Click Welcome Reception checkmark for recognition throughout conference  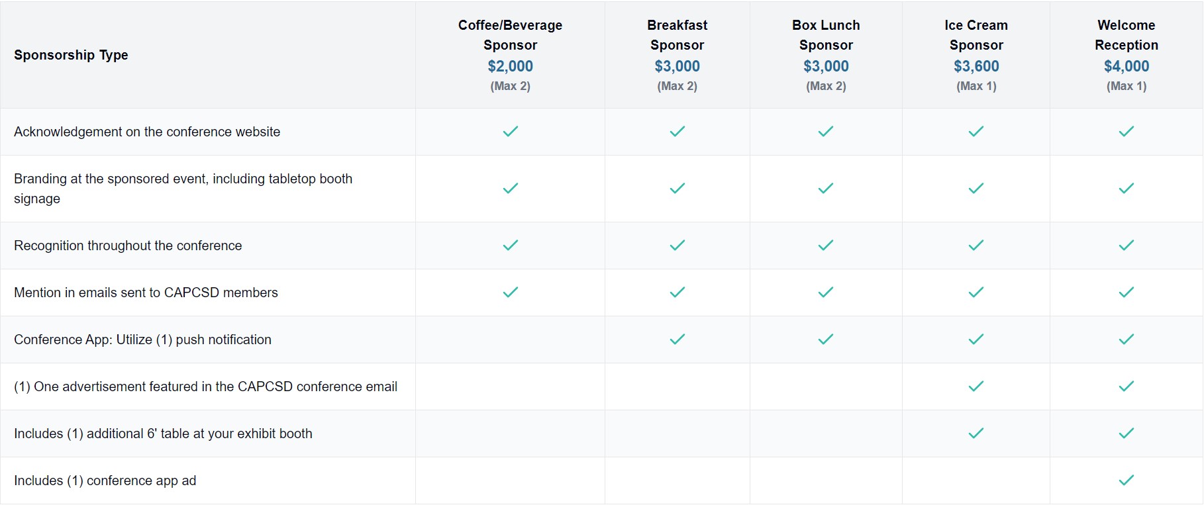tap(1127, 246)
